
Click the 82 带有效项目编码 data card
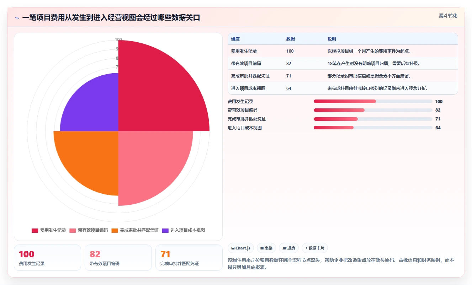click(x=118, y=258)
